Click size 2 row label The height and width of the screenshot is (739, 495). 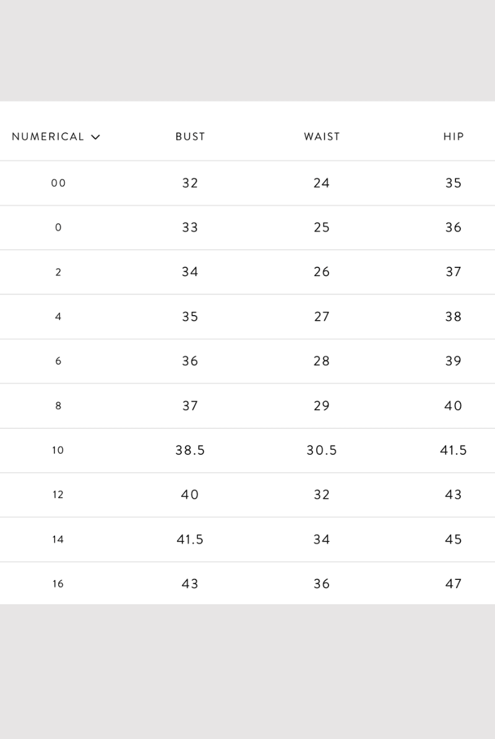pos(58,272)
